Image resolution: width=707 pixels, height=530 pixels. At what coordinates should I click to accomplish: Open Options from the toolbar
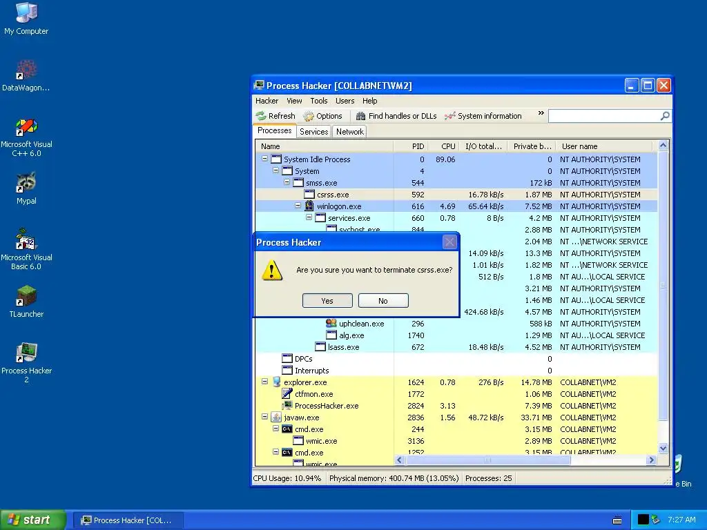pos(323,116)
